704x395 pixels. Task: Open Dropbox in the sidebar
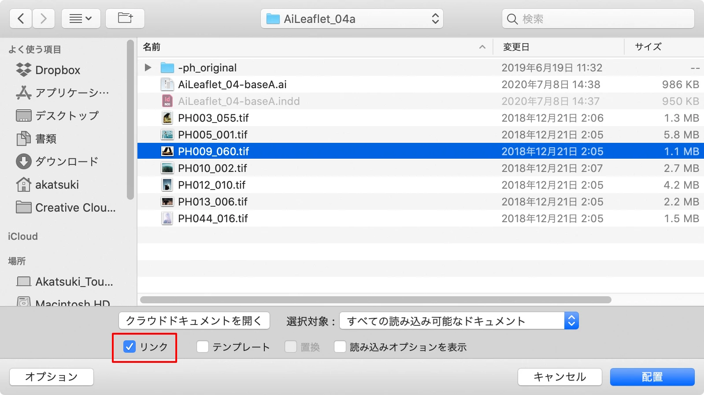[48, 70]
